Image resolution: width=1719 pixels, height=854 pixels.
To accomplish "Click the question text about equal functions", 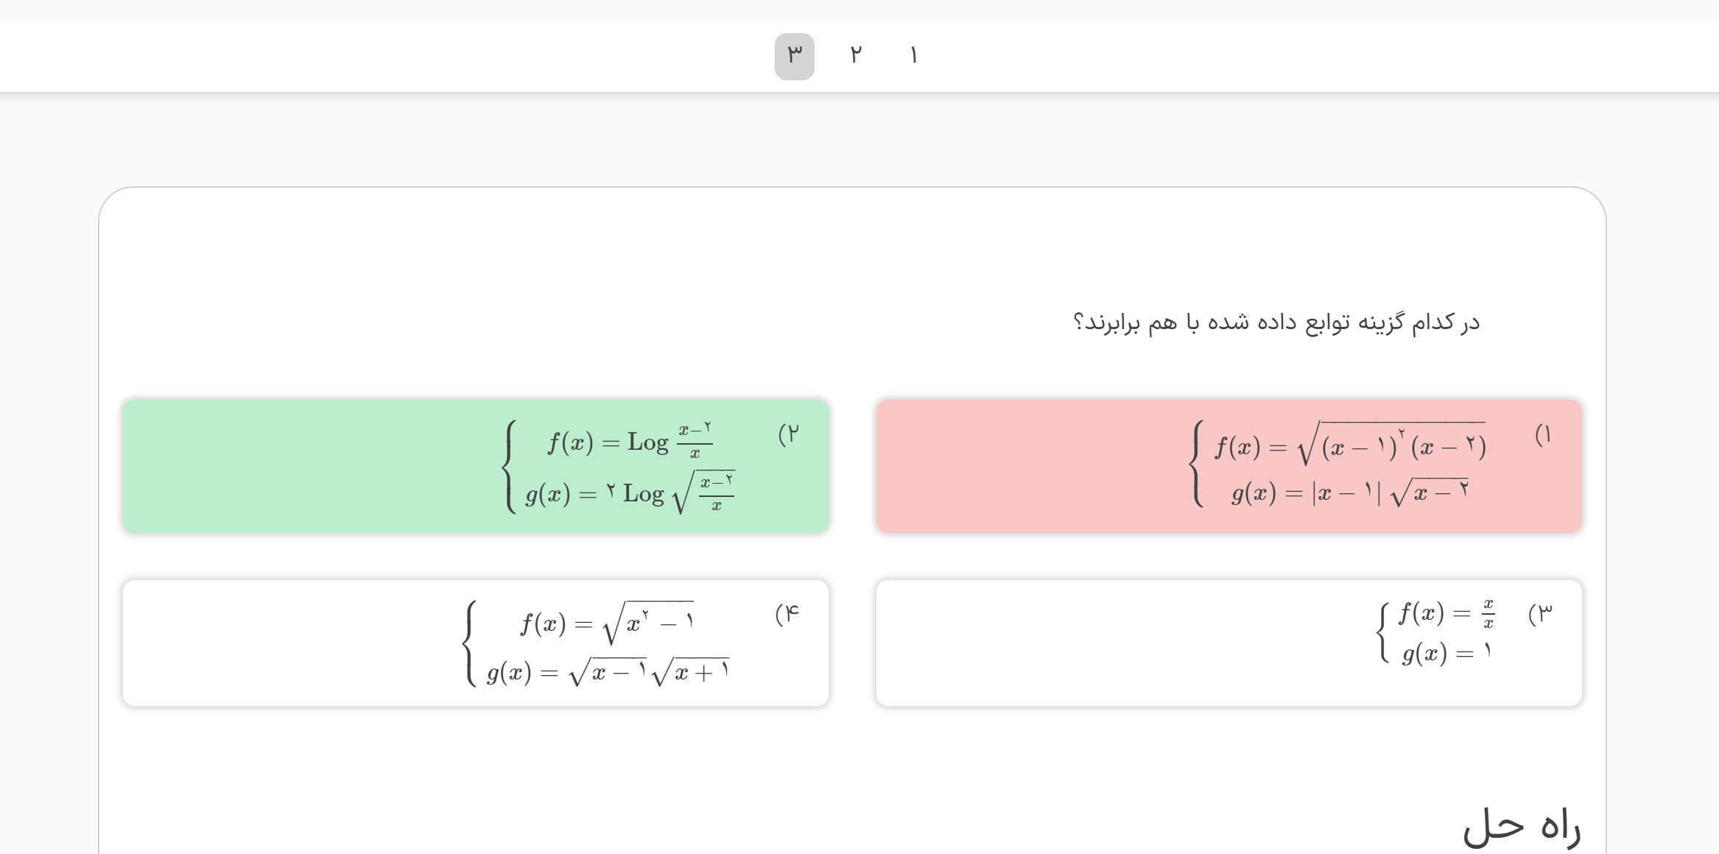I will click(x=1276, y=322).
